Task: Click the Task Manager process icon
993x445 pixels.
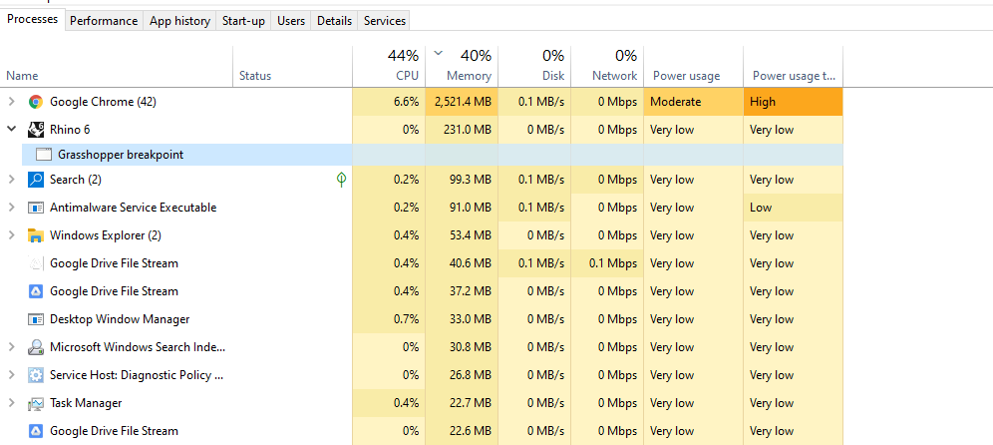Action: click(x=36, y=402)
